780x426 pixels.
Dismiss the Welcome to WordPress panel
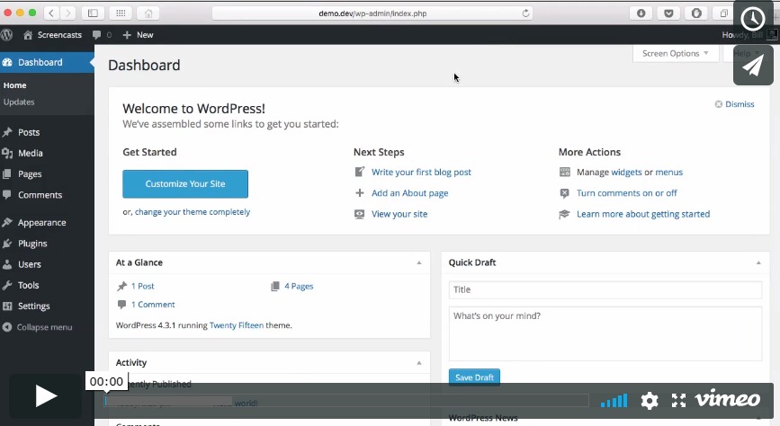(734, 104)
